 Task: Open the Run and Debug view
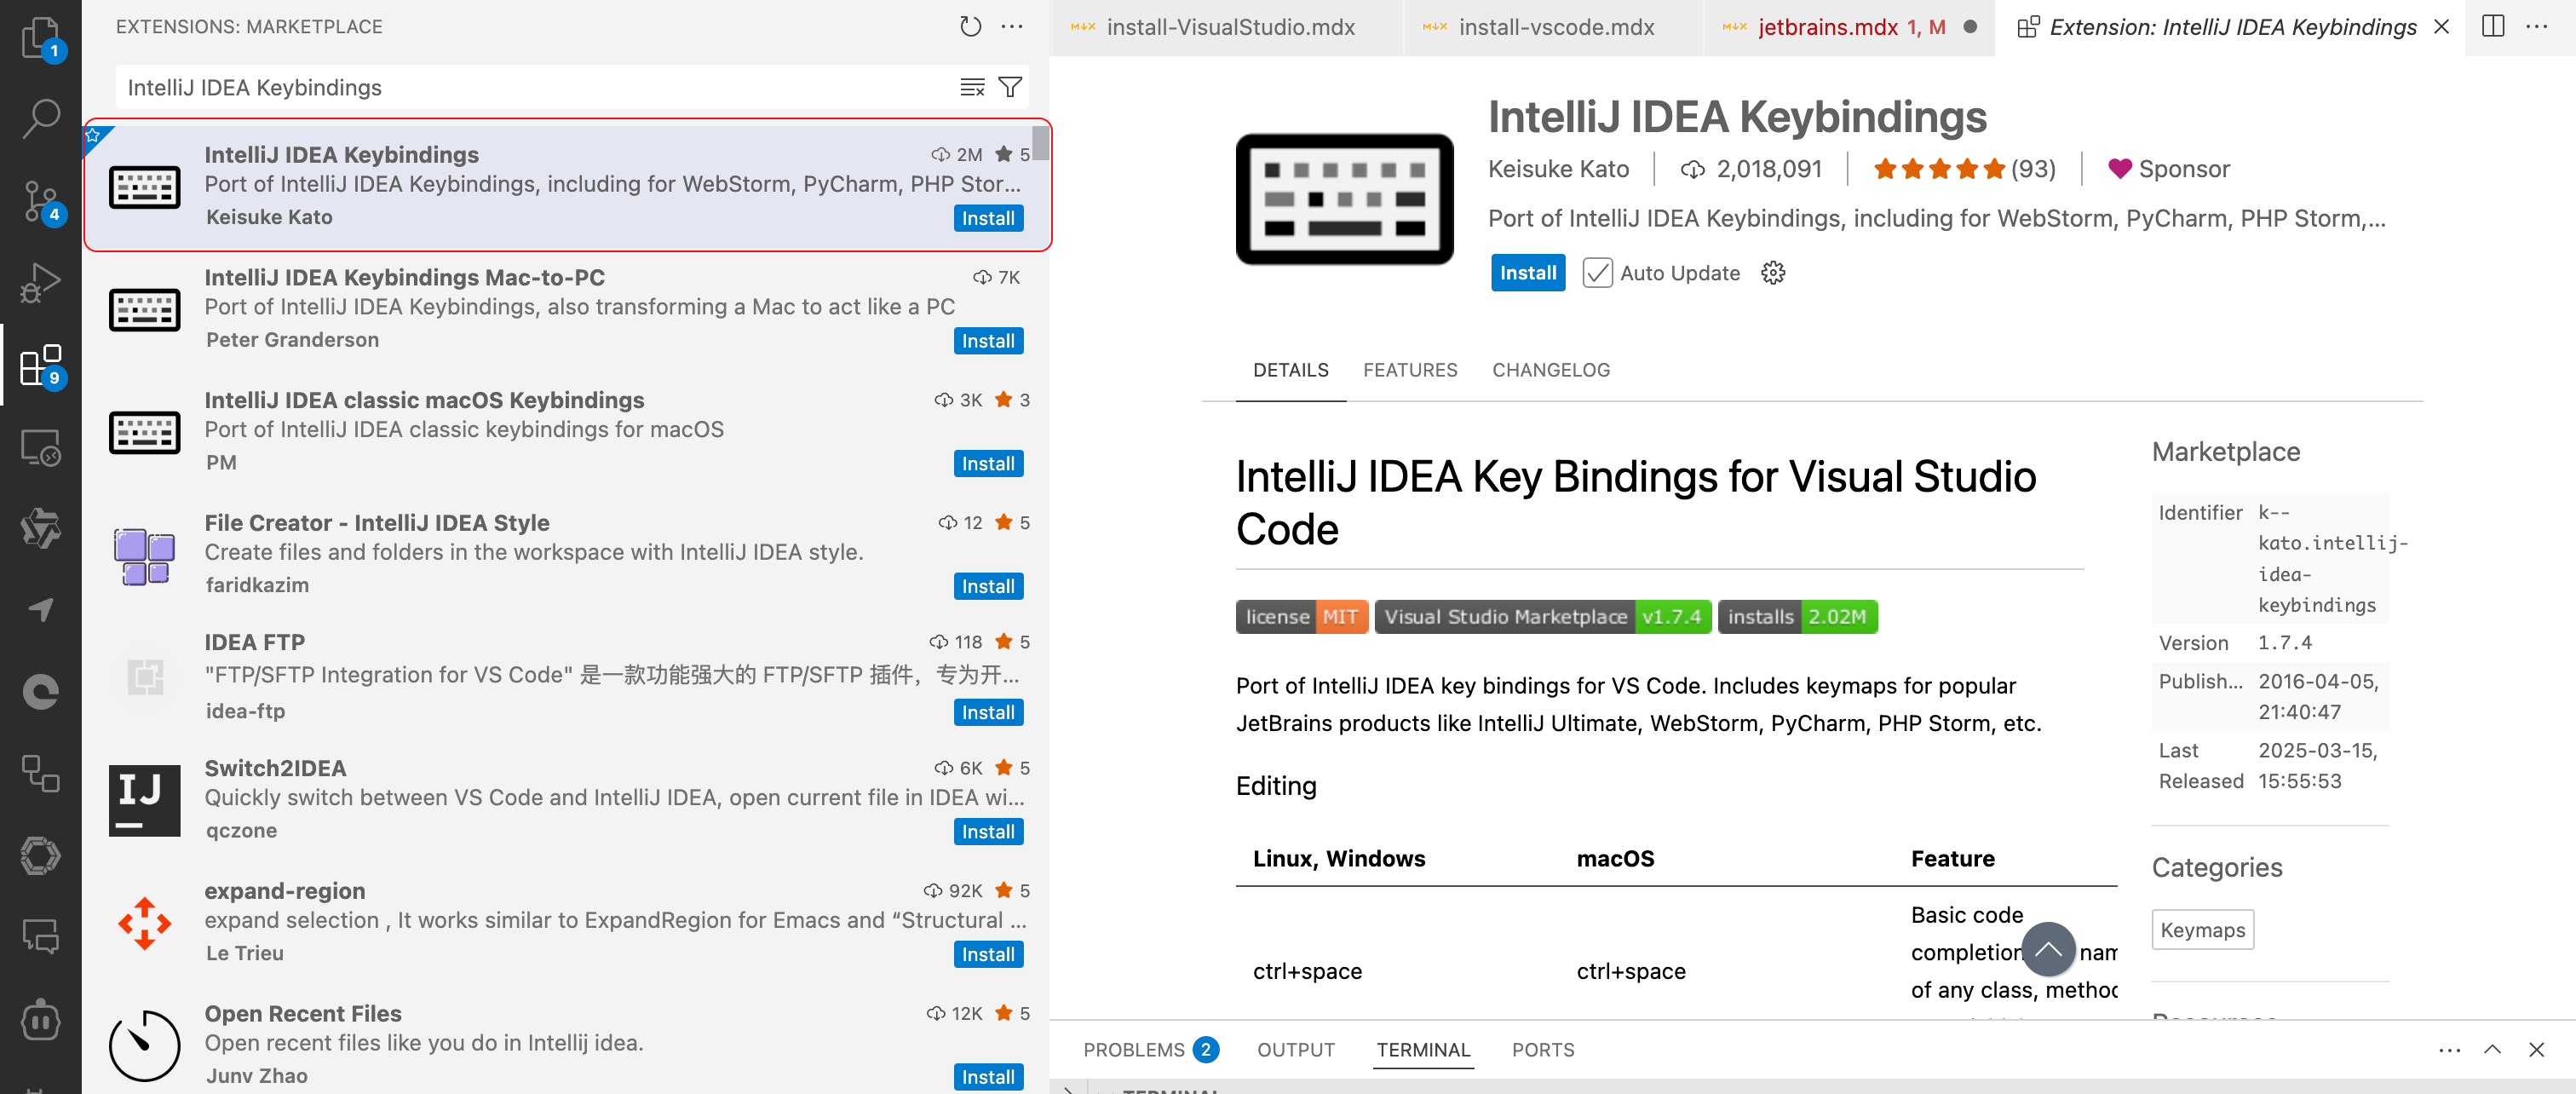click(x=40, y=282)
